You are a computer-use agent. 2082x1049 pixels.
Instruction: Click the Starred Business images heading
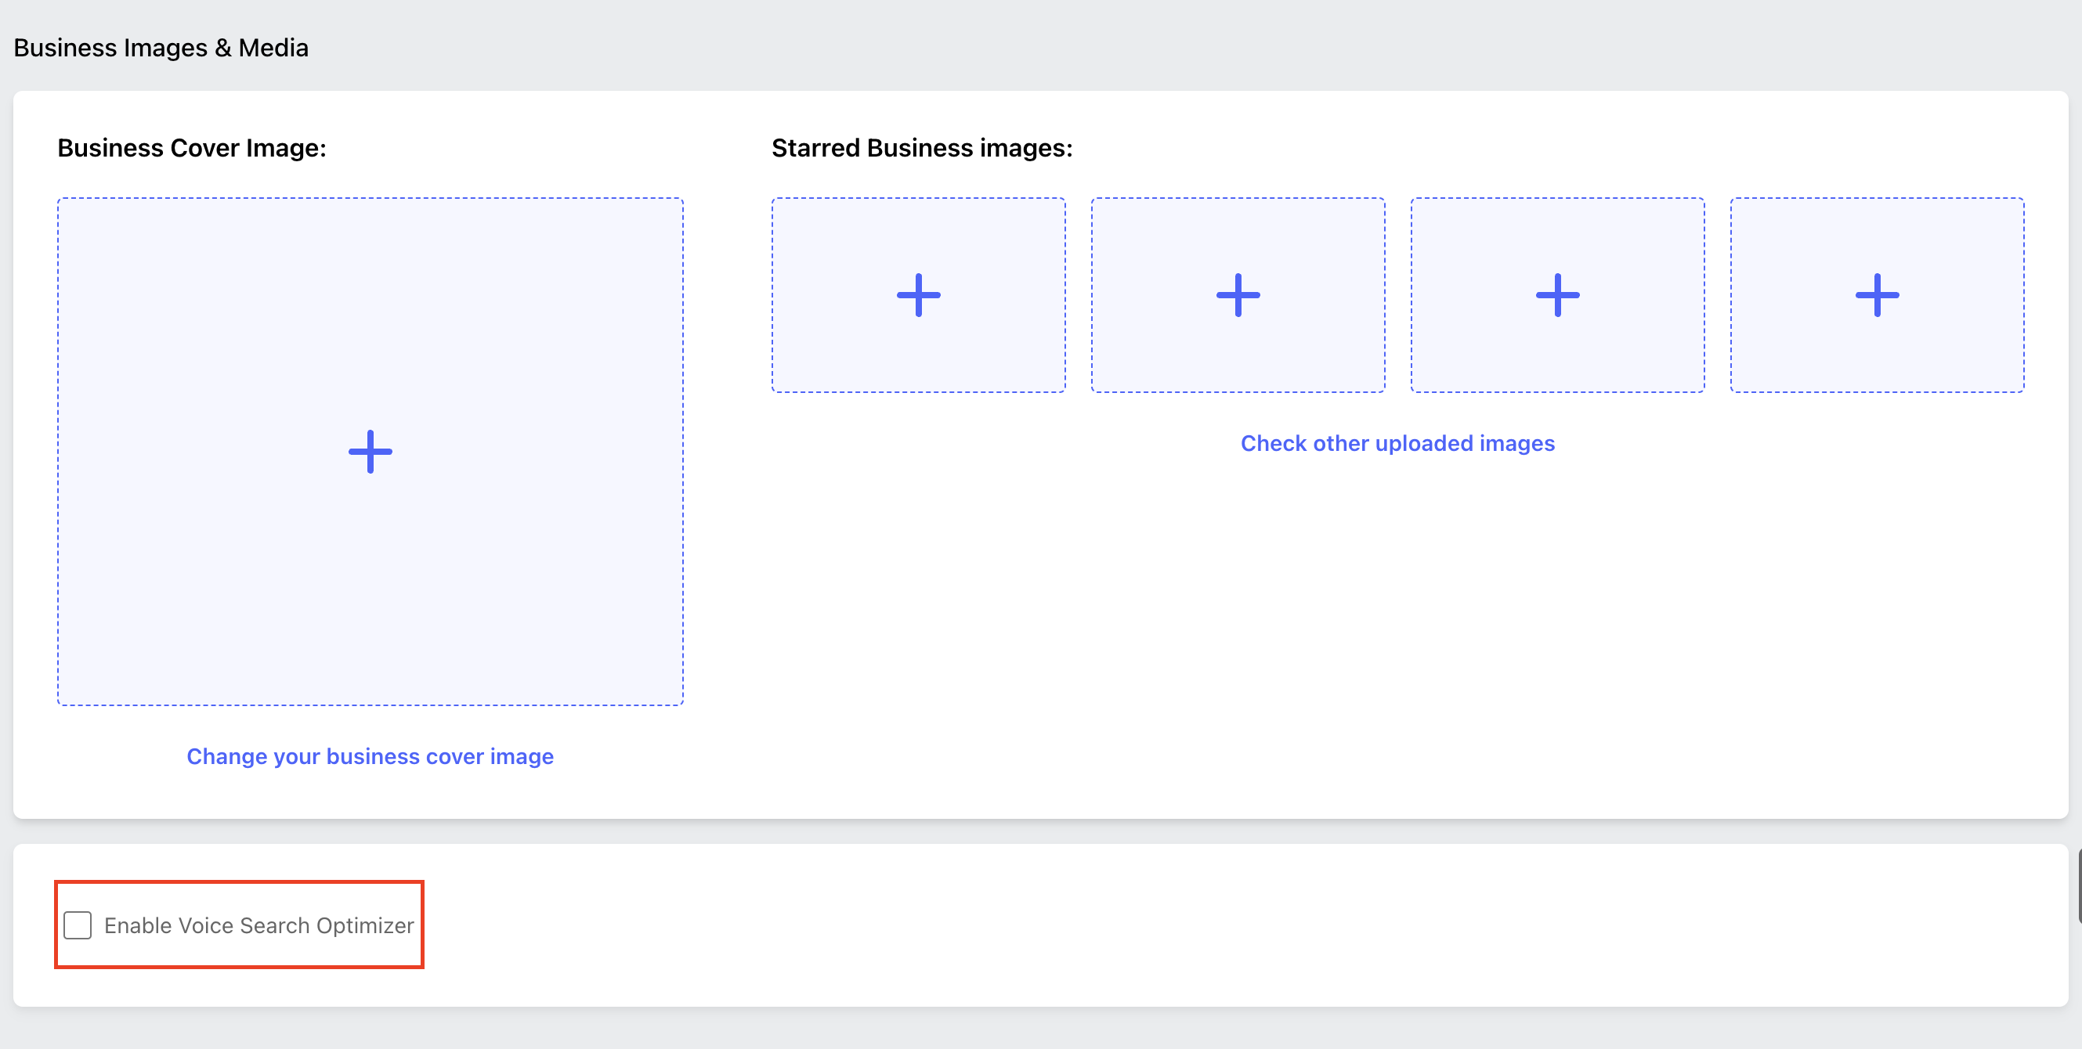(x=922, y=148)
